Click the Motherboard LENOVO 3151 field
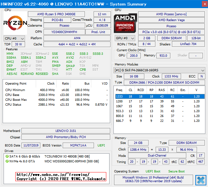Screen dimensions: 208x187 click(x=66, y=131)
